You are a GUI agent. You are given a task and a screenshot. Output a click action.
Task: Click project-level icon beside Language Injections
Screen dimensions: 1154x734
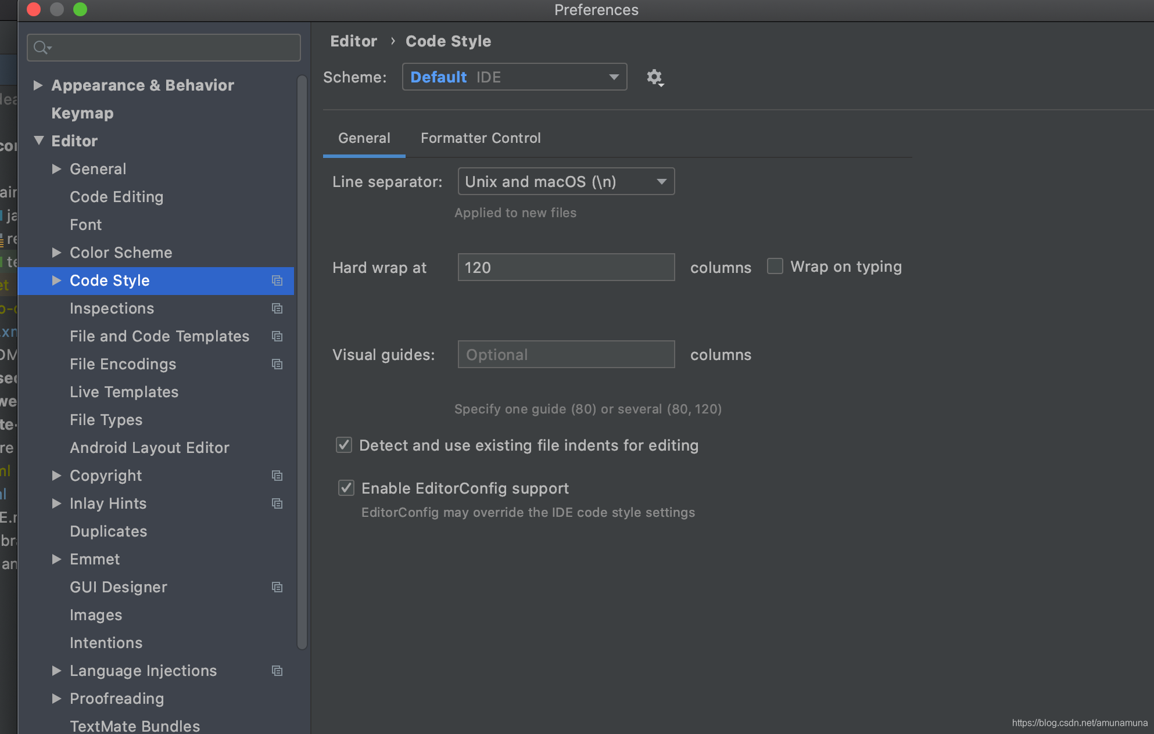tap(277, 671)
